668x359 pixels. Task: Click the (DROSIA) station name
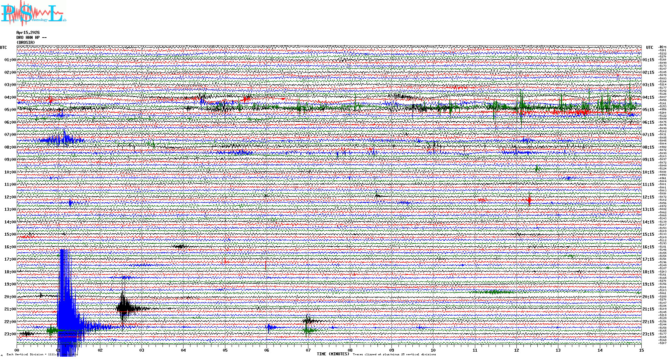click(x=26, y=43)
